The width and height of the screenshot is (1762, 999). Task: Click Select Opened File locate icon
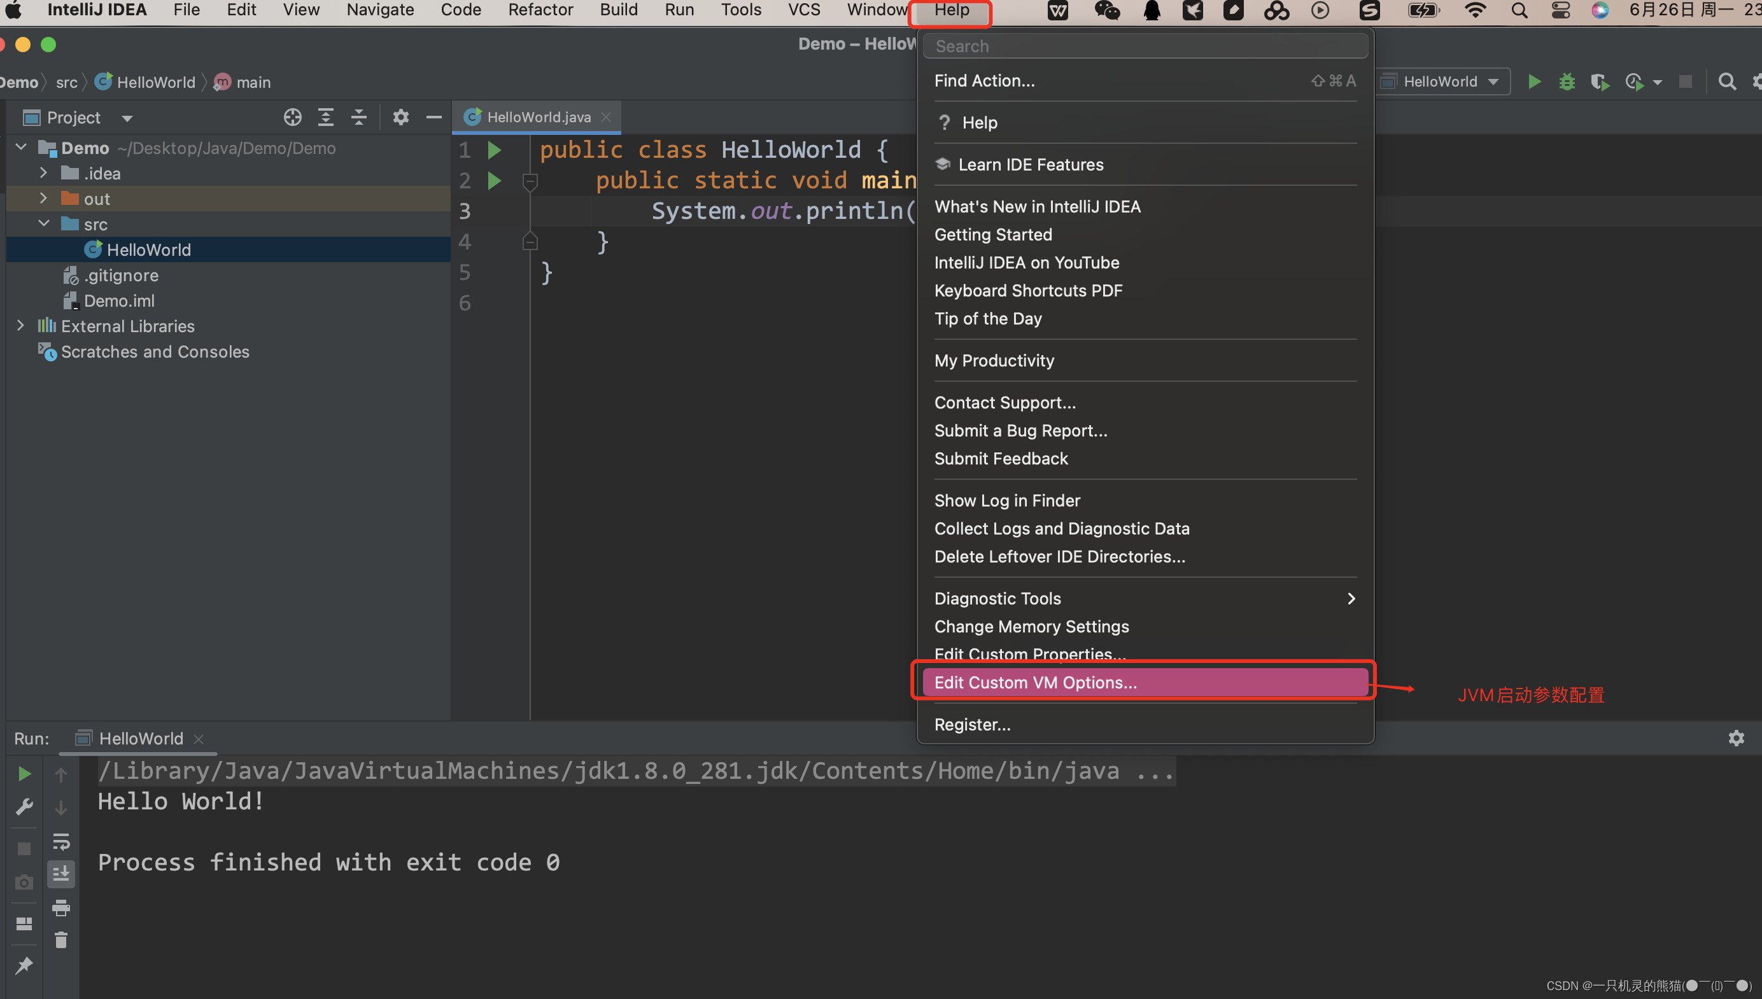[292, 117]
